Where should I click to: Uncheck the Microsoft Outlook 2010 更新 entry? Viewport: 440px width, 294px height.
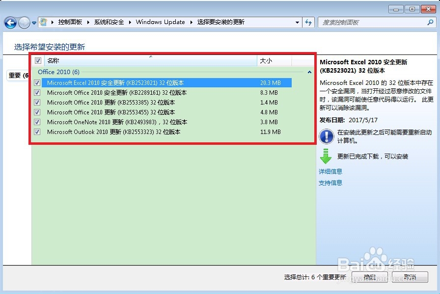click(37, 132)
